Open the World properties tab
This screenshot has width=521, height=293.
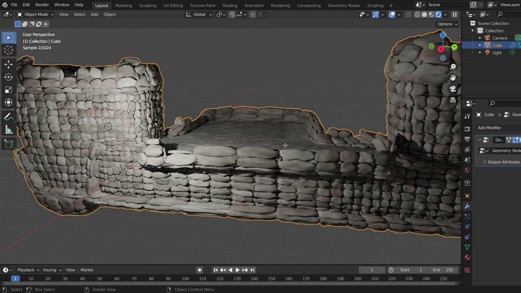tap(467, 170)
